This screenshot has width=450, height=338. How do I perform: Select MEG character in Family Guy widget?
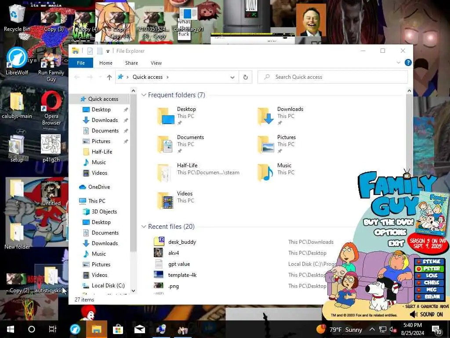[x=429, y=290]
